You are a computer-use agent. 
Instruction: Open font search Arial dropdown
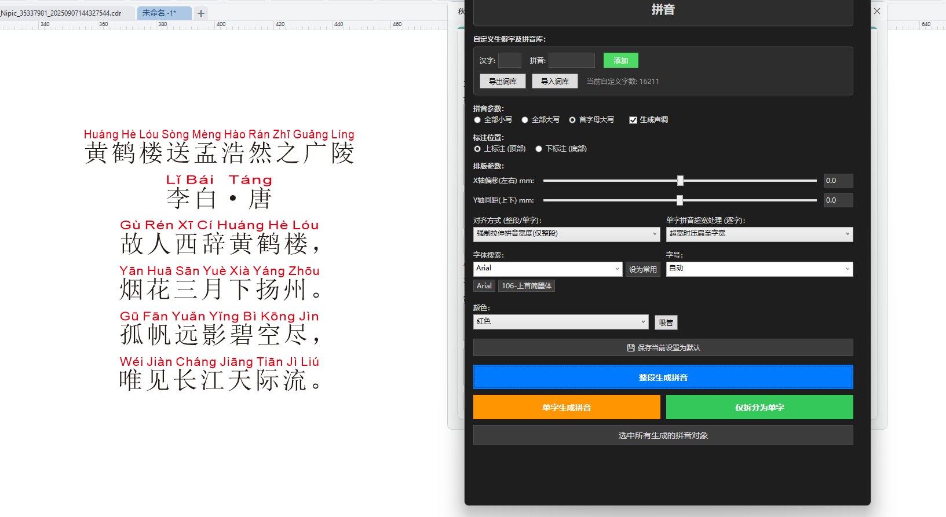point(547,269)
